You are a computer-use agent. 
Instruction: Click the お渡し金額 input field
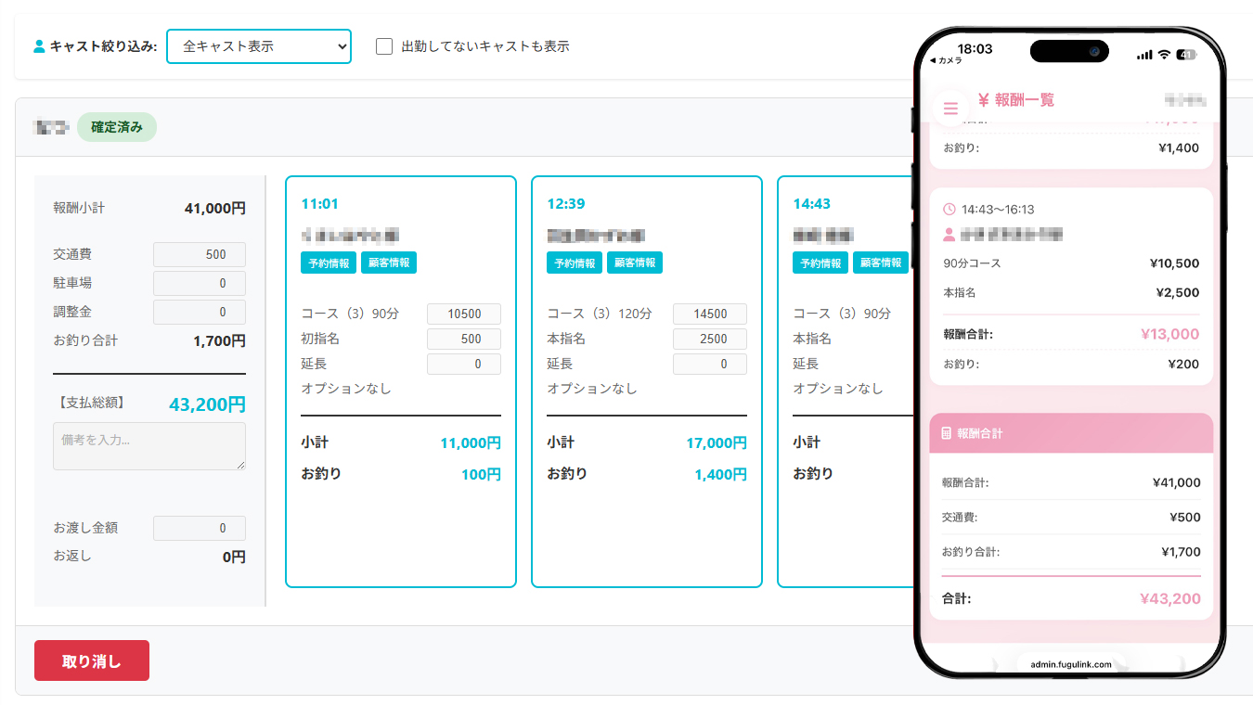pyautogui.click(x=200, y=528)
